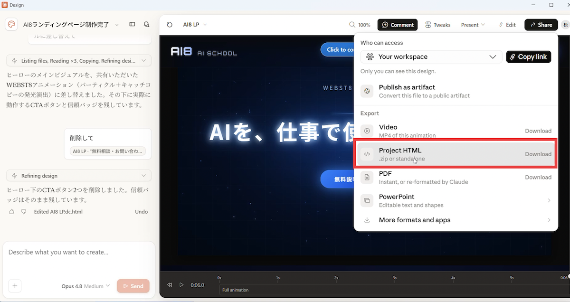Viewport: 570px width, 302px height.
Task: Click the palette design logo icon
Action: tap(11, 24)
